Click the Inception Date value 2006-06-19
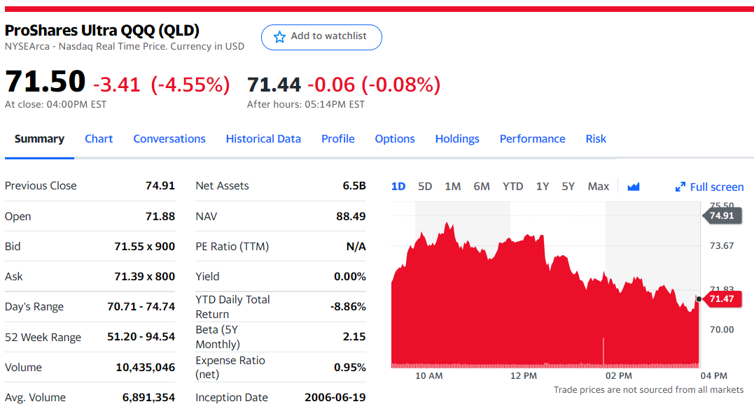The height and width of the screenshot is (411, 754). tap(335, 398)
